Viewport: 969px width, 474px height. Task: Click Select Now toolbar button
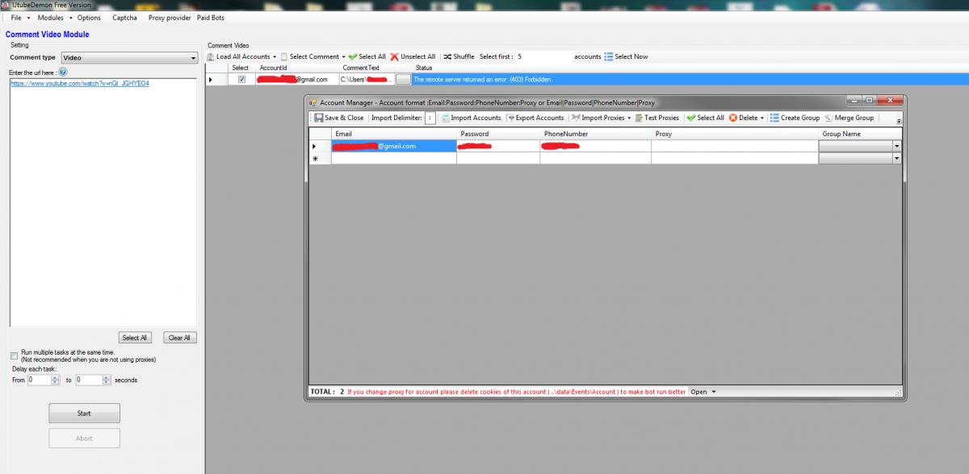pos(626,56)
